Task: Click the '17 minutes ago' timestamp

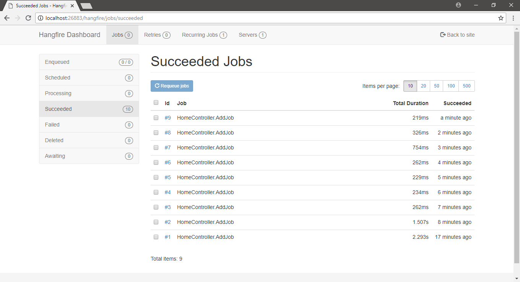Action: click(453, 237)
